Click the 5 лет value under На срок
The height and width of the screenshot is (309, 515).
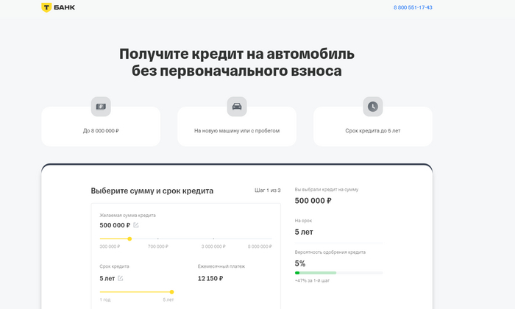point(304,232)
